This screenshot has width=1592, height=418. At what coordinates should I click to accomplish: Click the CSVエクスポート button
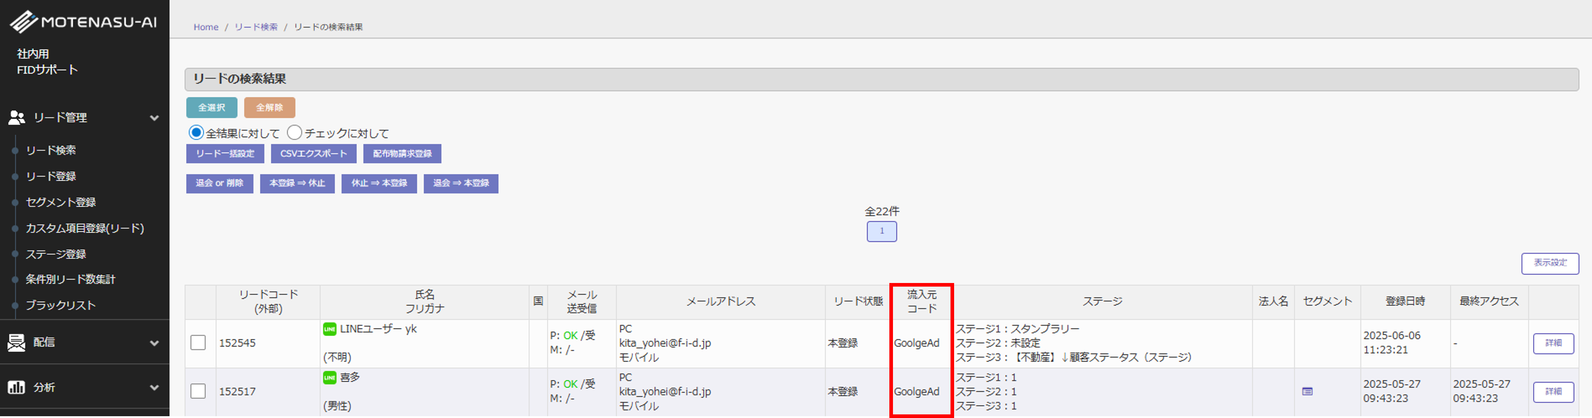[x=313, y=153]
